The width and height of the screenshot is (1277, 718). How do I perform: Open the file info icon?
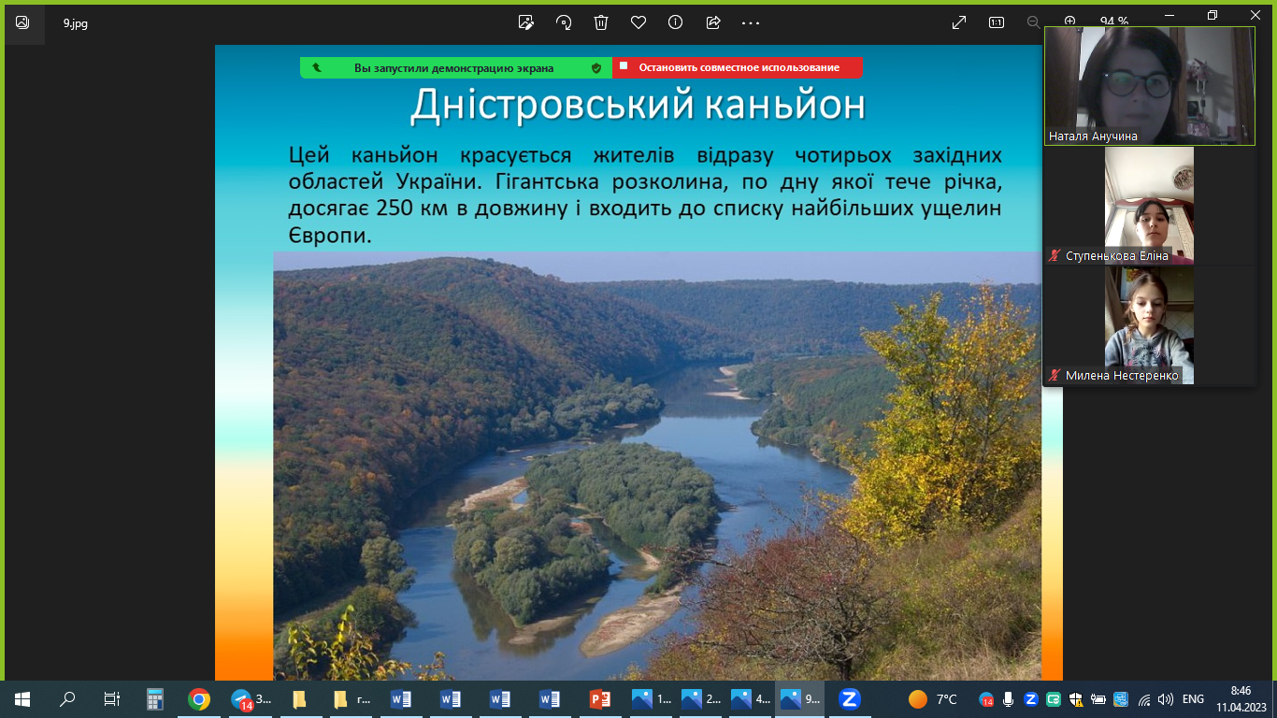coord(675,22)
